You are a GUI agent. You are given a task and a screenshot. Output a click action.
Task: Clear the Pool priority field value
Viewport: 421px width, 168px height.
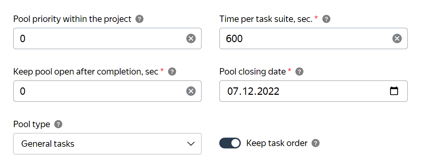[191, 38]
